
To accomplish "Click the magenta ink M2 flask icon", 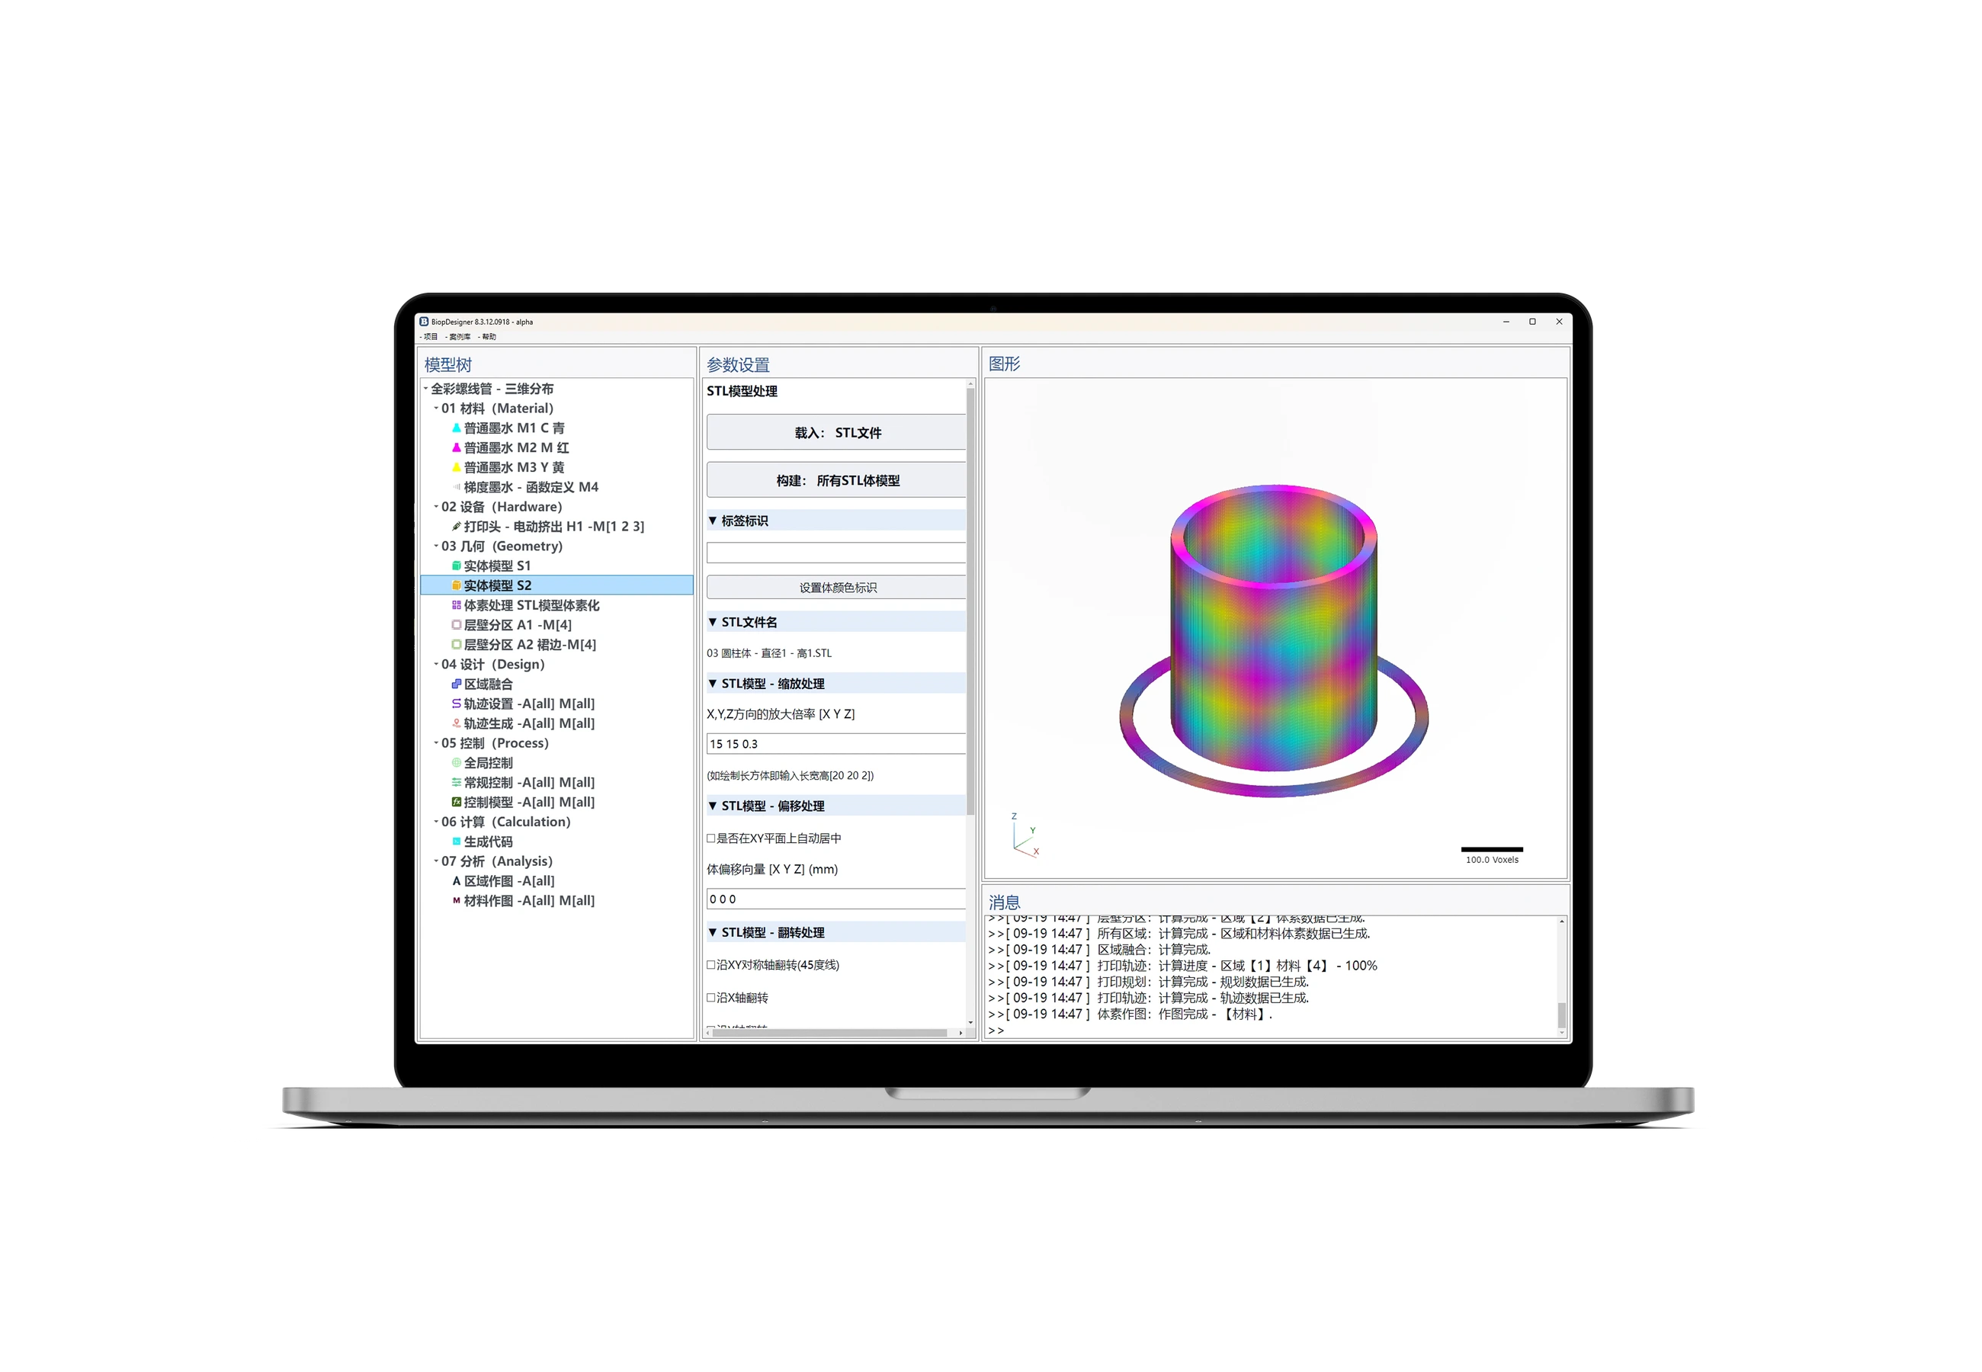I will [457, 448].
